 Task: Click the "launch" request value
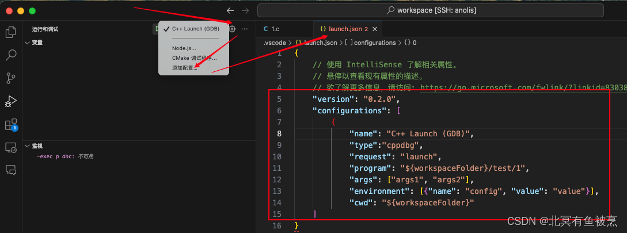418,156
